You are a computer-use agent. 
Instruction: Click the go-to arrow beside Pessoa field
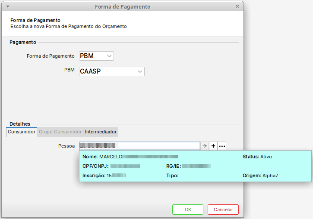pyautogui.click(x=205, y=146)
